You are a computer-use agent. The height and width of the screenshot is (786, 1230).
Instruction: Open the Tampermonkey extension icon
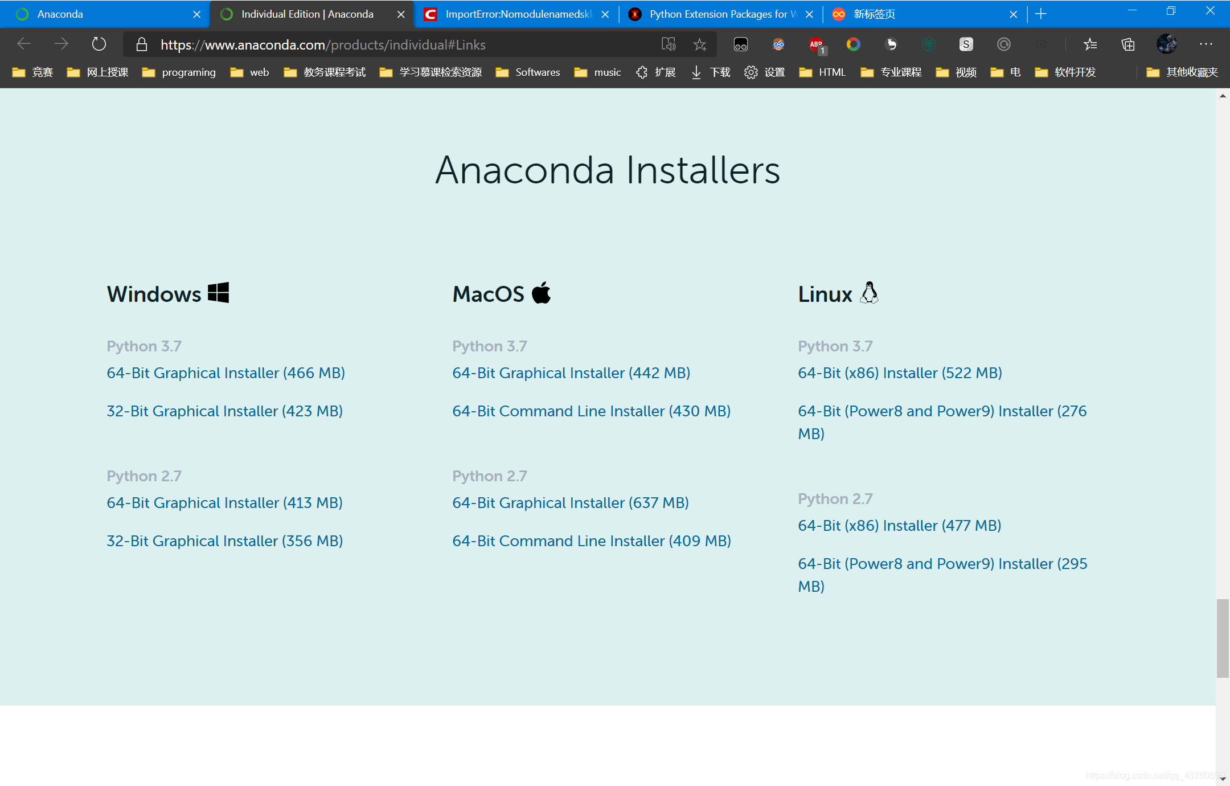click(741, 44)
